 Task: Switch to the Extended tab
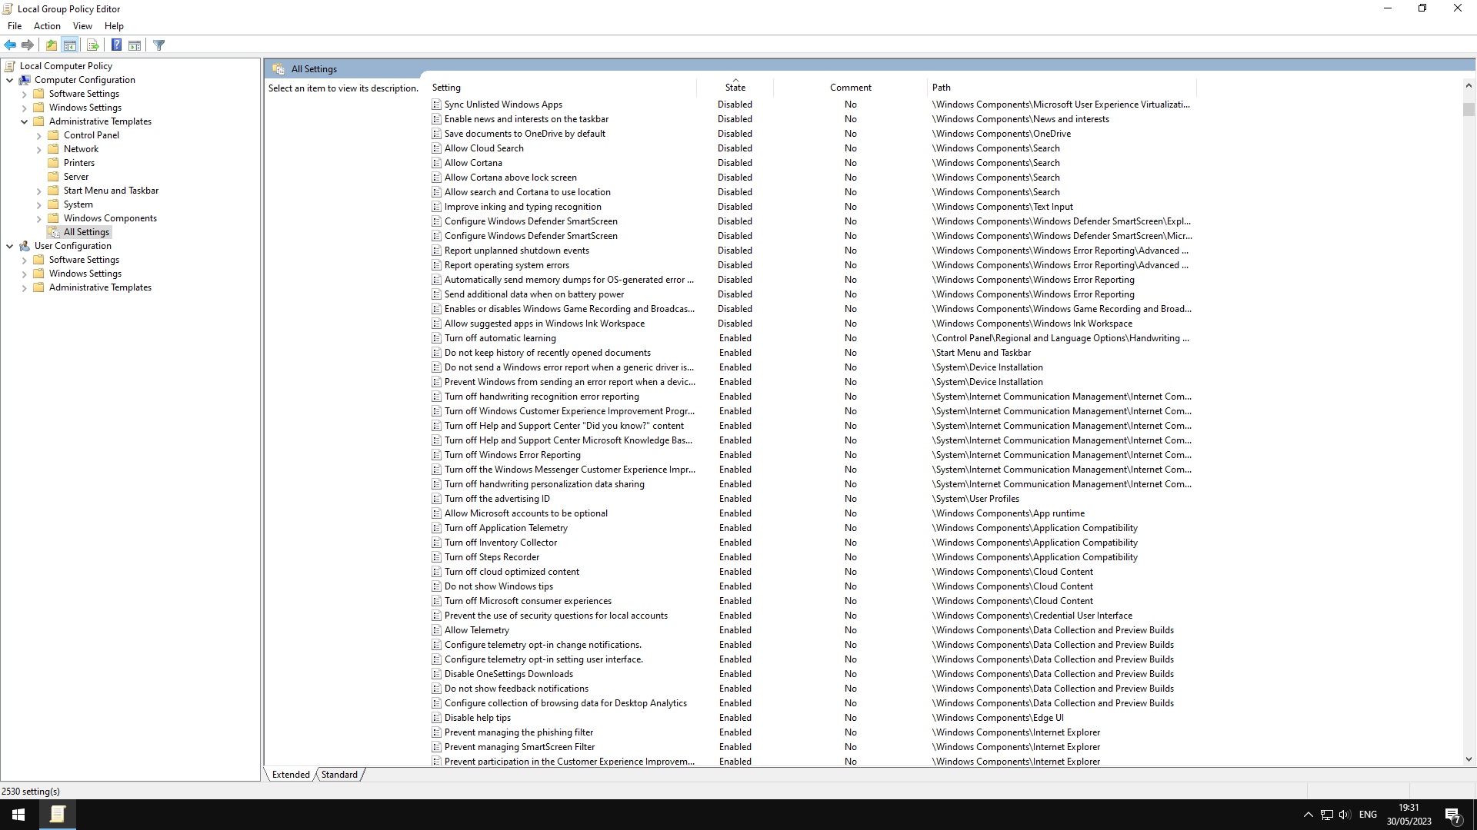291,775
